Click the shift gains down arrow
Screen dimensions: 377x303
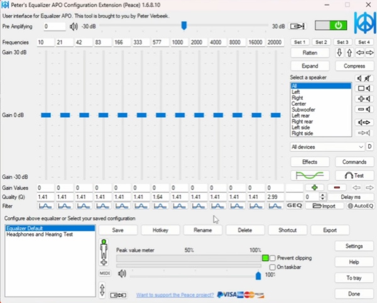[339, 53]
